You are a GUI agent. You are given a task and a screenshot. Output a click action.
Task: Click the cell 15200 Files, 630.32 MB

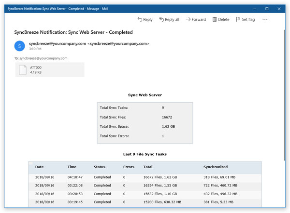coord(162,202)
